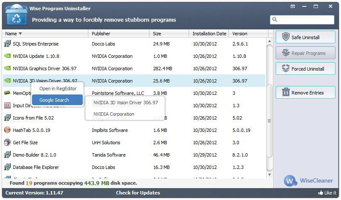Click the 46.4 MB size cell
Viewport: 341px width, 200px height.
pos(161,155)
